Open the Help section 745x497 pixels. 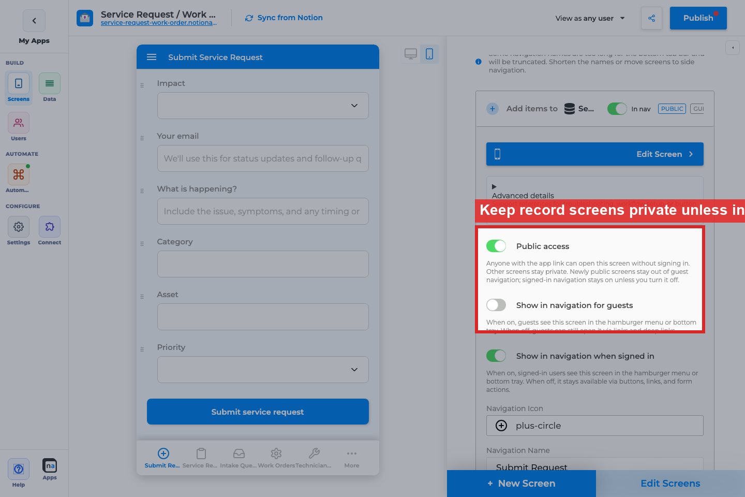coord(19,473)
